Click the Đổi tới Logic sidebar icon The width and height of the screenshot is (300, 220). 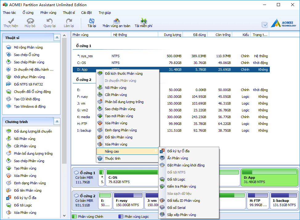[9, 205]
